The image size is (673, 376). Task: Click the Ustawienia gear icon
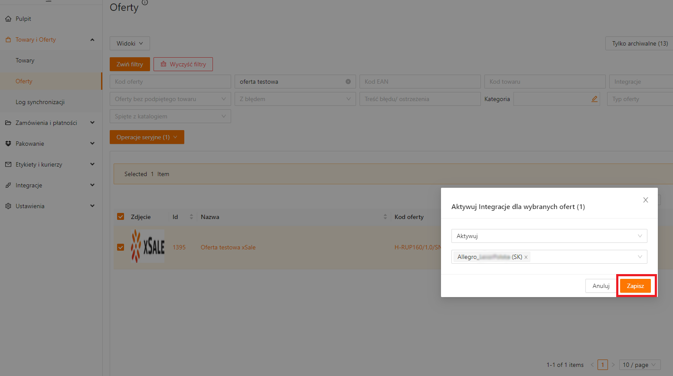click(8, 206)
